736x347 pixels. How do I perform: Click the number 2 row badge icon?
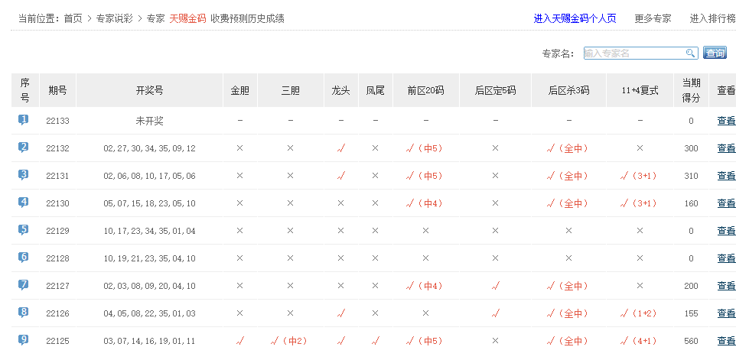pyautogui.click(x=24, y=148)
